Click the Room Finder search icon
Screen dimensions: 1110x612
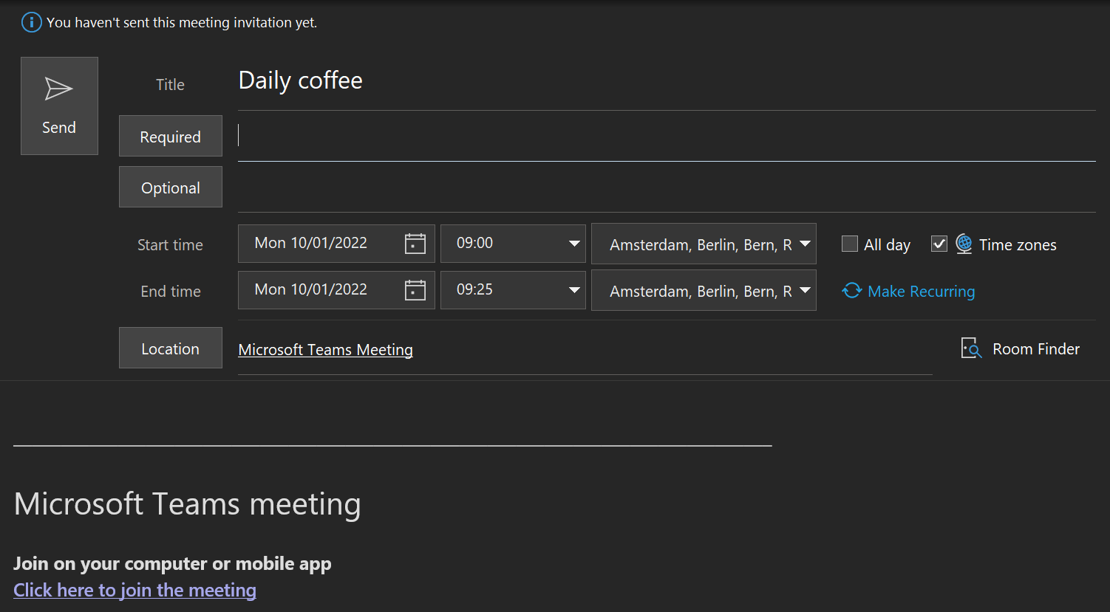click(x=971, y=348)
